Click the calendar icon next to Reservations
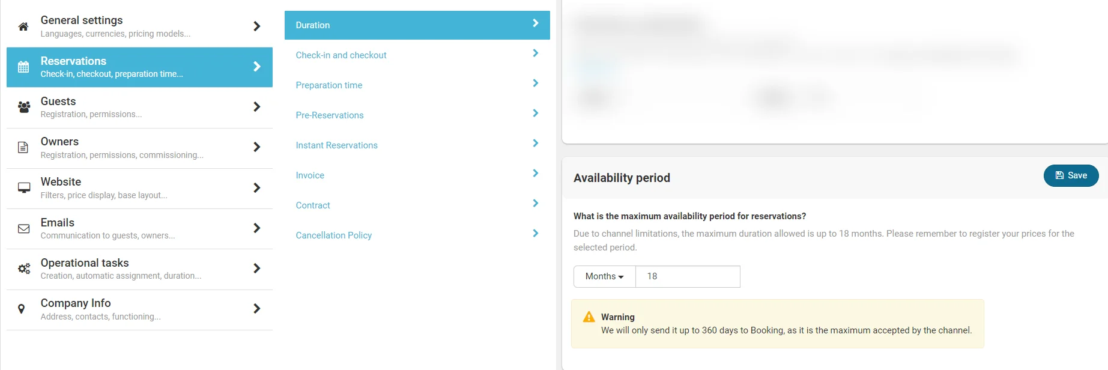This screenshot has height=370, width=1108. point(23,67)
